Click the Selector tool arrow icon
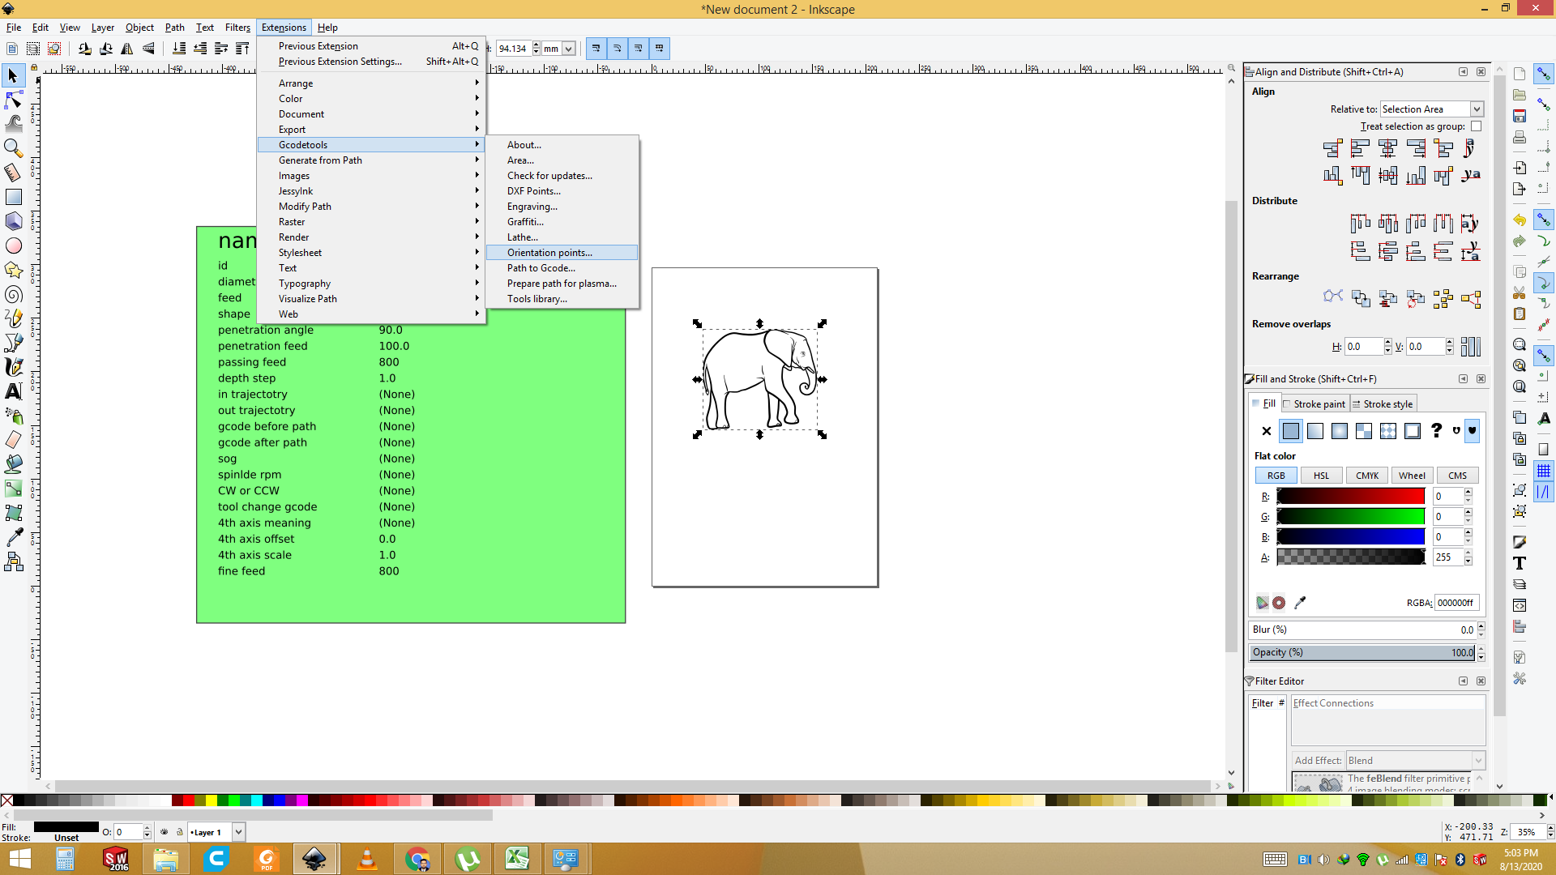The height and width of the screenshot is (875, 1556). pyautogui.click(x=14, y=75)
